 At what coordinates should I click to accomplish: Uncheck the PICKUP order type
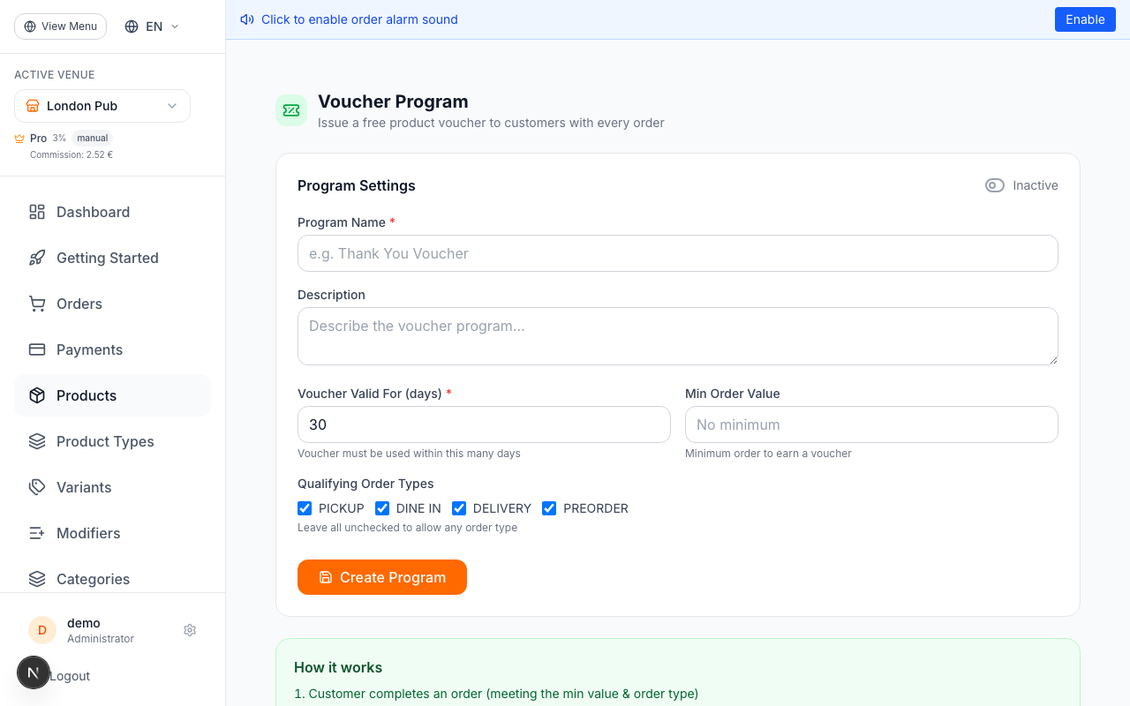click(305, 508)
